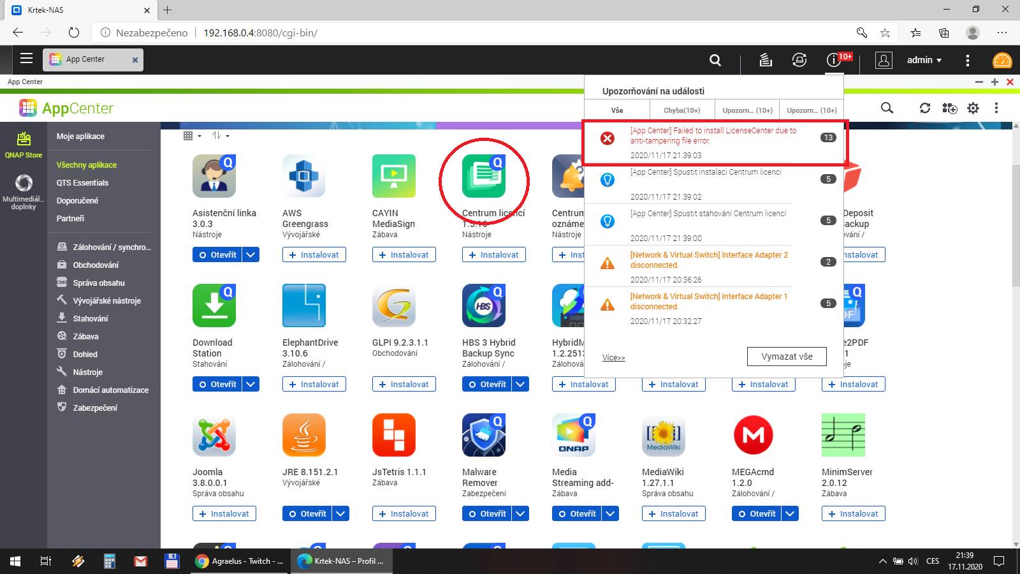Expand dropdown next to JRE Otevřít

(341, 513)
